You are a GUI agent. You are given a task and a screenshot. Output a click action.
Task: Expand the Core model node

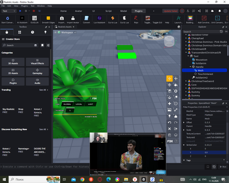coord(186,85)
